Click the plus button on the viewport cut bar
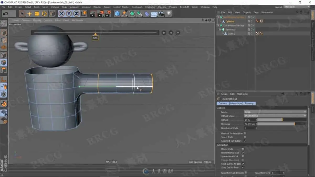 (x=171, y=33)
